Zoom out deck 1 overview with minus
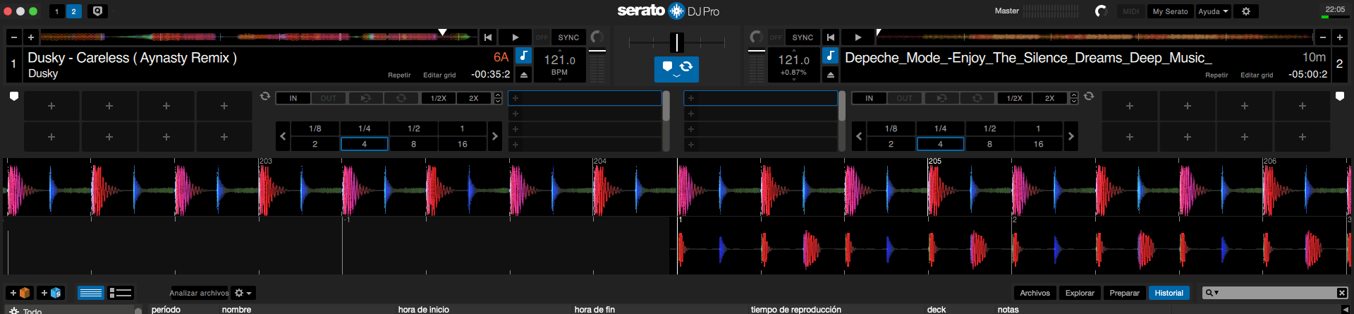The height and width of the screenshot is (314, 1354). (x=14, y=37)
